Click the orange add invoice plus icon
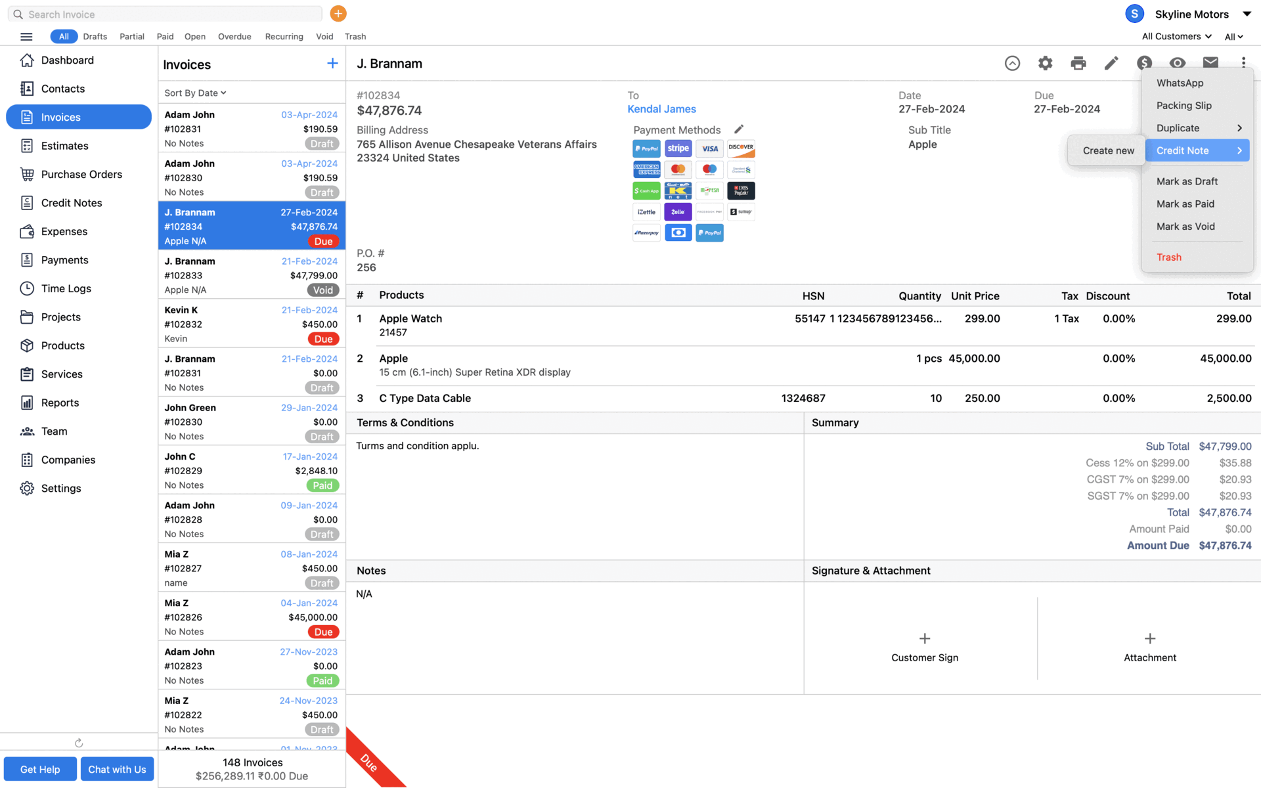Screen dimensions: 1261x788 (x=338, y=14)
